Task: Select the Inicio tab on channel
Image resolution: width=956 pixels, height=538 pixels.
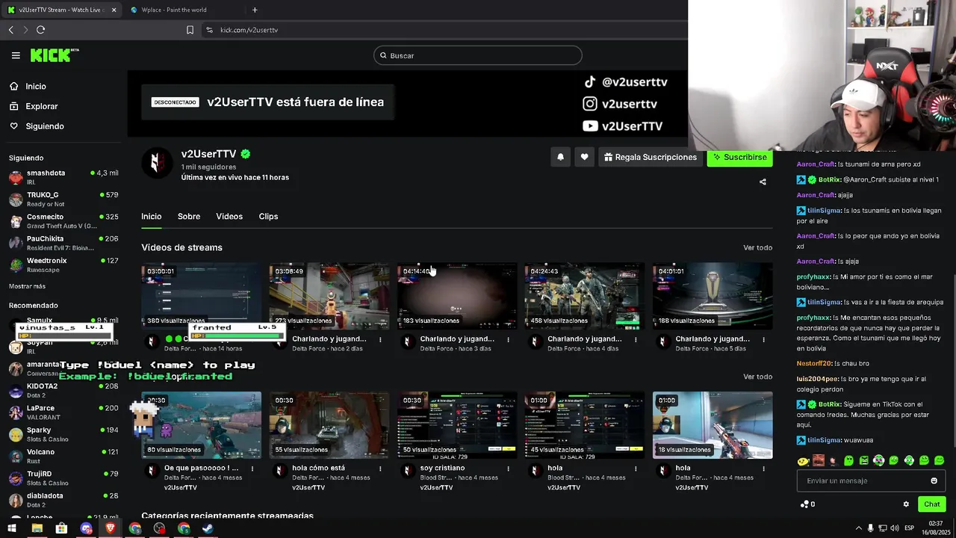Action: pyautogui.click(x=152, y=217)
